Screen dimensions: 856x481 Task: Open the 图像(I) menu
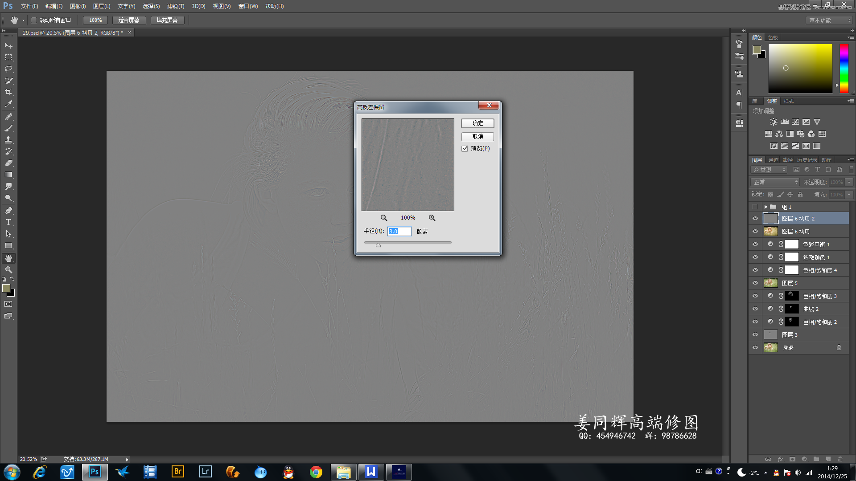point(78,6)
